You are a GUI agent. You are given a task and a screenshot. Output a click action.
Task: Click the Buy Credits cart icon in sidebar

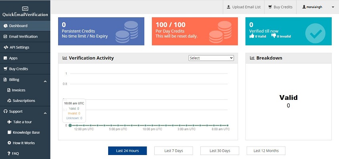[x=5, y=69]
